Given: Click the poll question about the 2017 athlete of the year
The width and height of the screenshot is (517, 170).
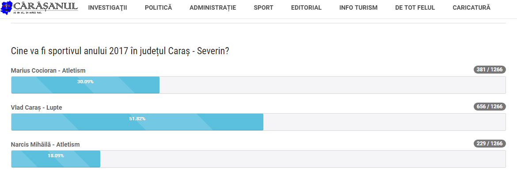Looking at the screenshot, I should [x=120, y=51].
